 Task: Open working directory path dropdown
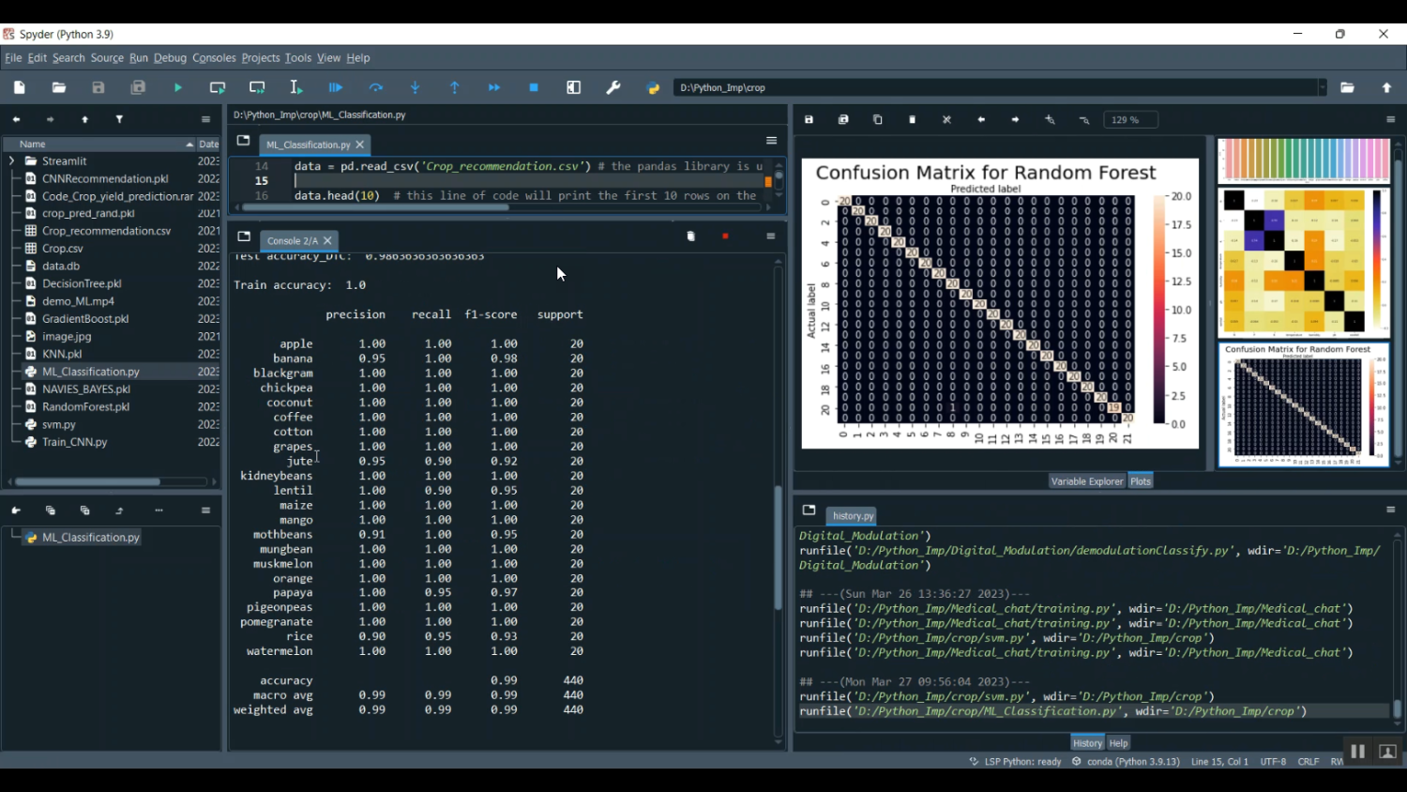point(1323,87)
